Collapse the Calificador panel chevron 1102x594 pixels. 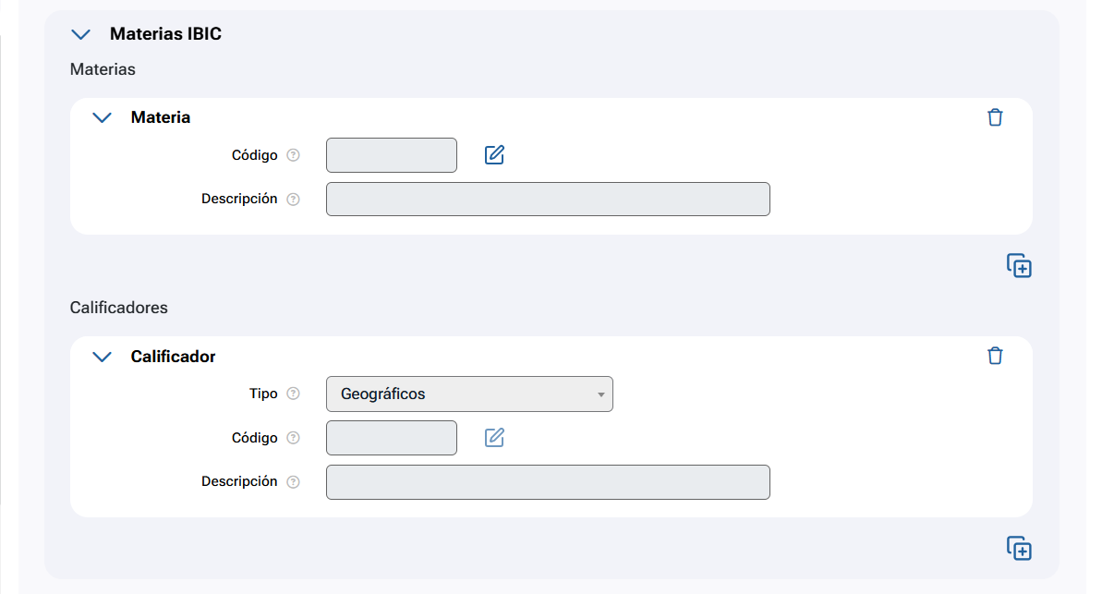pos(103,357)
